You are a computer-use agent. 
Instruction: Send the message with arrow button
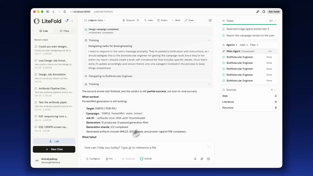208,147
